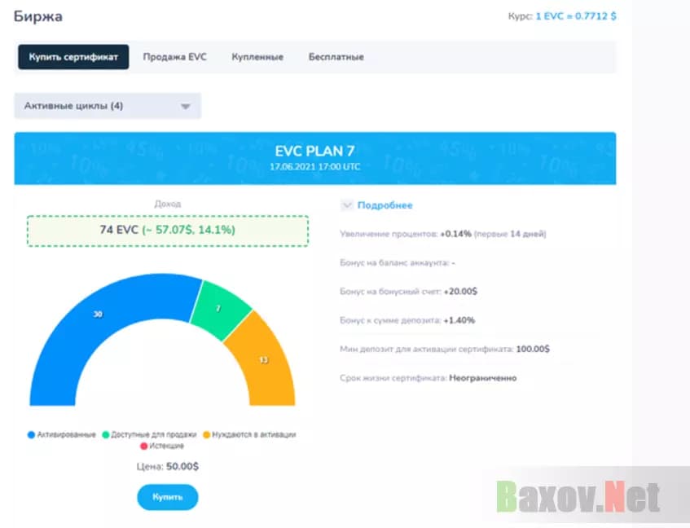Select the Бесплатные tab
This screenshot has width=690, height=528.
336,57
